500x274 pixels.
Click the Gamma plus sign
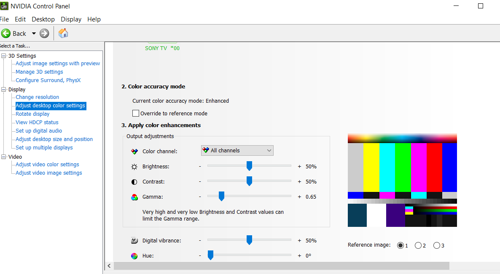pyautogui.click(x=299, y=197)
